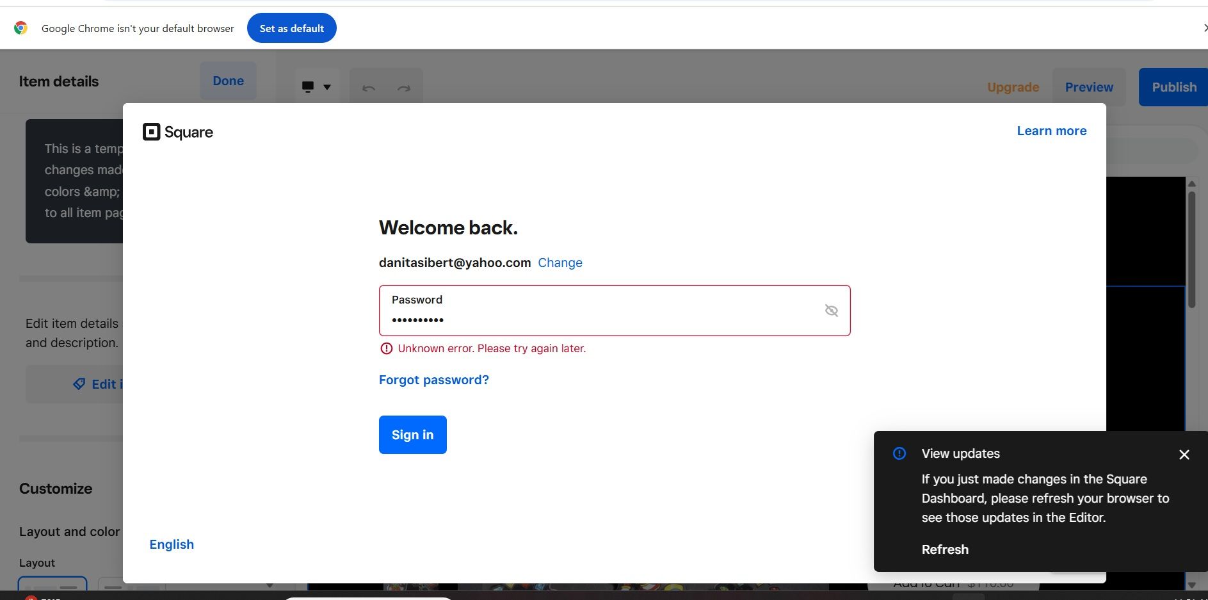Open the English language selector
This screenshot has width=1208, height=600.
(x=171, y=544)
